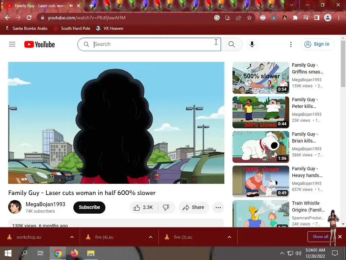This screenshot has height=260, width=346.
Task: Open the Chrome extensions puzzle icon
Action: (295, 18)
